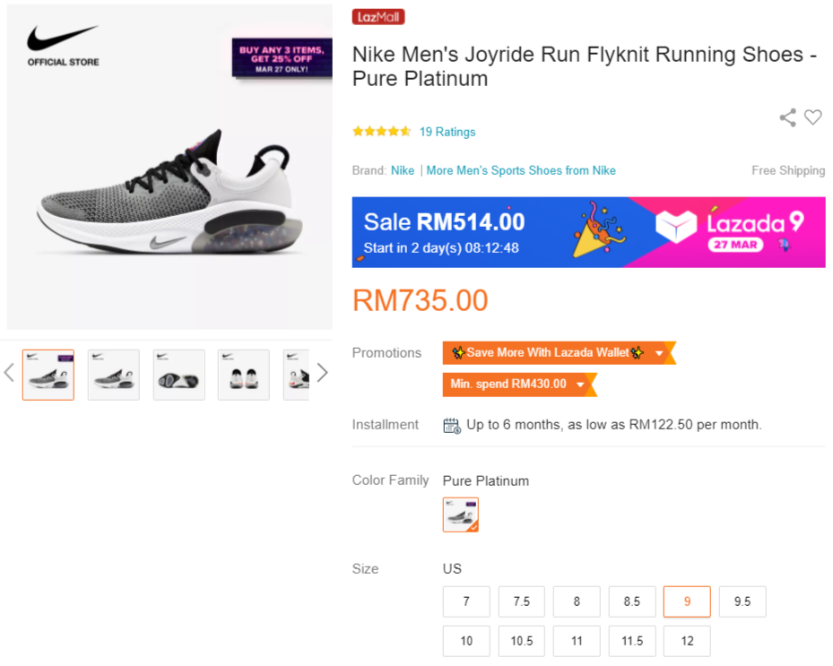Select US size 7.5
This screenshot has height=666, width=833.
click(522, 602)
